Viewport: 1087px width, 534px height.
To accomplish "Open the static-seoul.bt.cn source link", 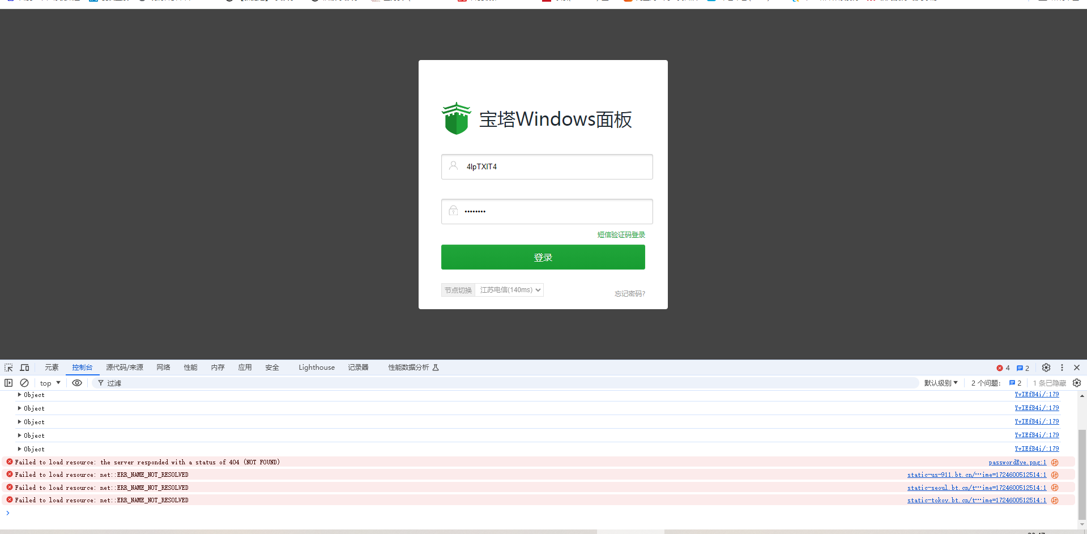I will point(977,488).
